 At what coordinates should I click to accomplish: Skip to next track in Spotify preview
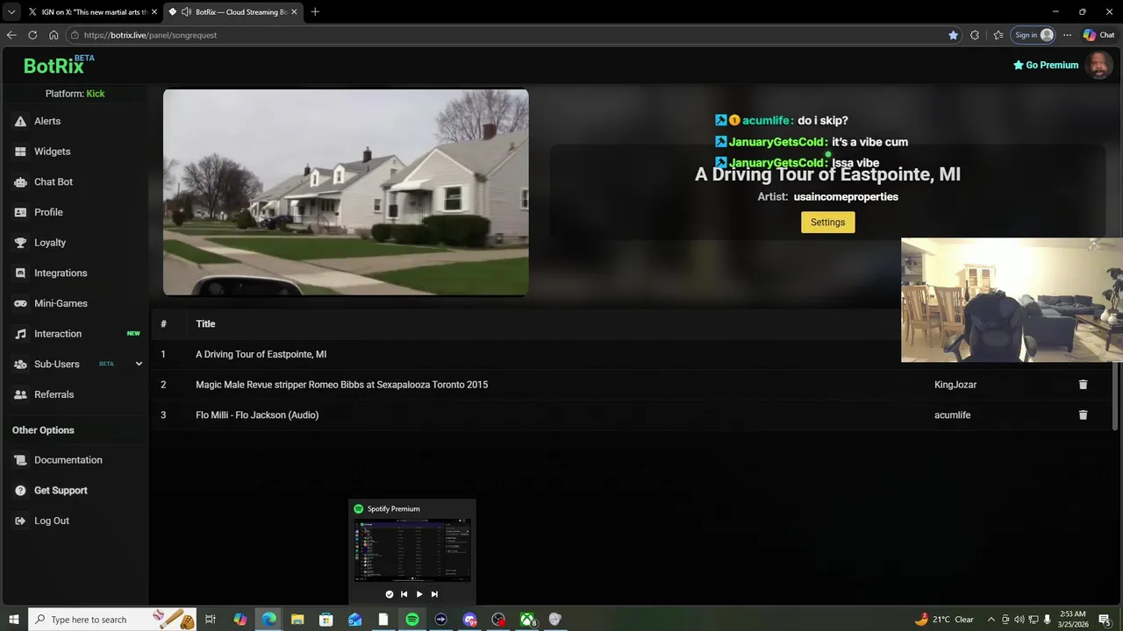(434, 594)
